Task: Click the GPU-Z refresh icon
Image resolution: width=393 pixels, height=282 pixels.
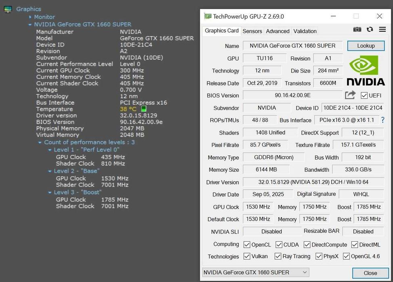Action: tap(370, 29)
